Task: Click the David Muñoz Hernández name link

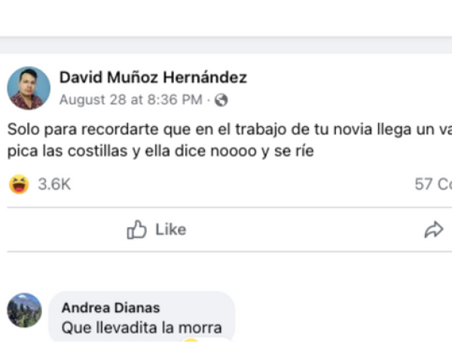Action: pos(153,77)
